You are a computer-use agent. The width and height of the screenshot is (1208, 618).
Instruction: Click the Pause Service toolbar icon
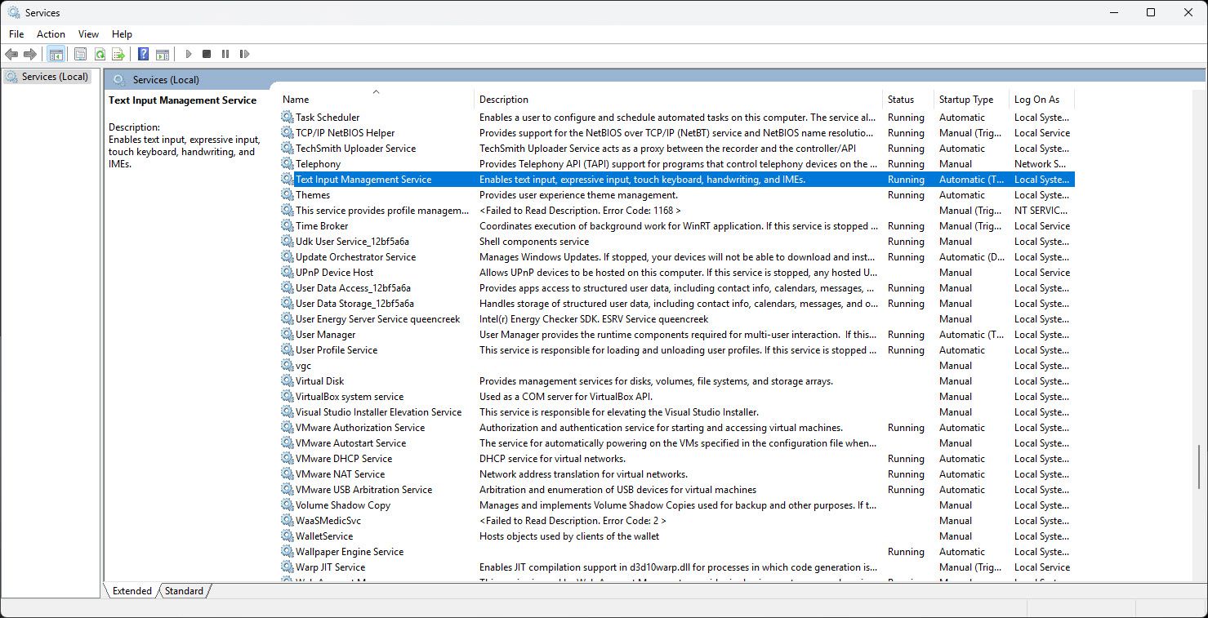point(225,54)
